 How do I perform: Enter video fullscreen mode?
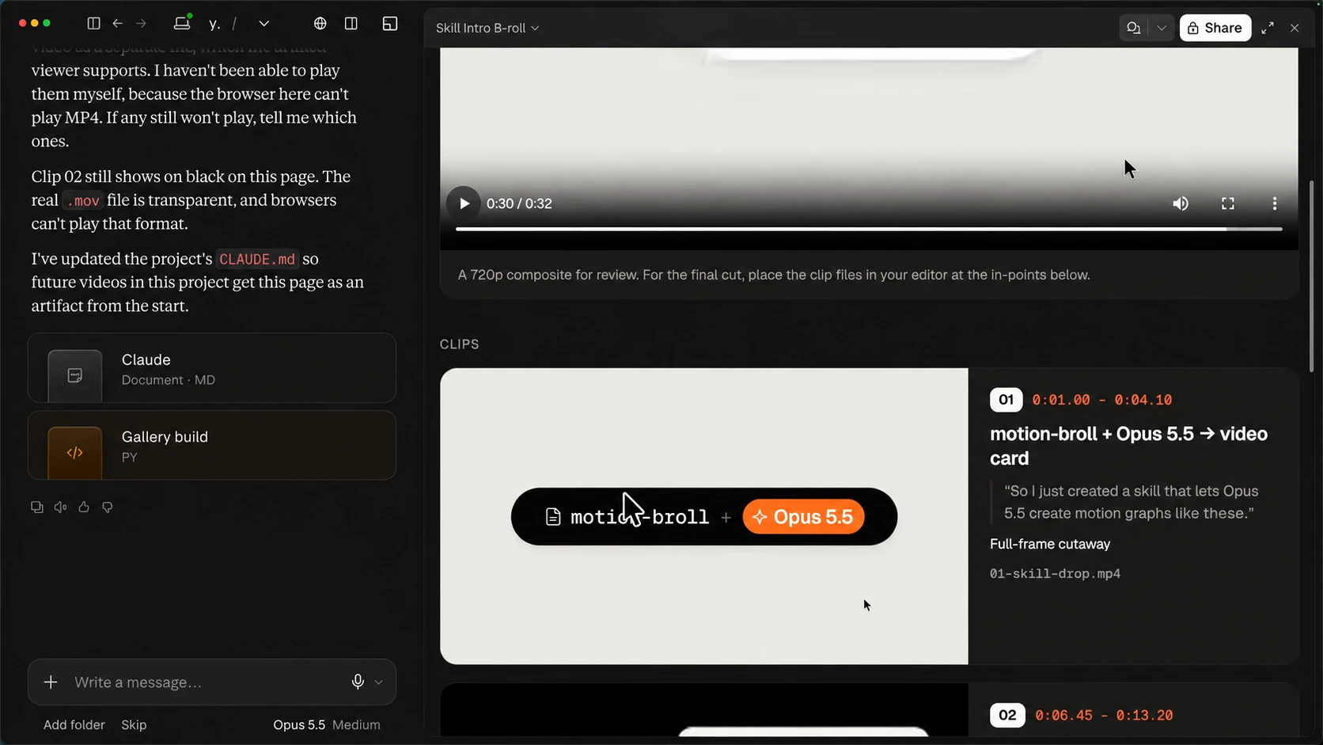click(x=1228, y=203)
